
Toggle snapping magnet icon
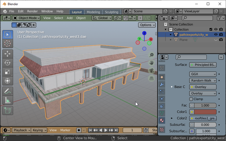pos(126,18)
